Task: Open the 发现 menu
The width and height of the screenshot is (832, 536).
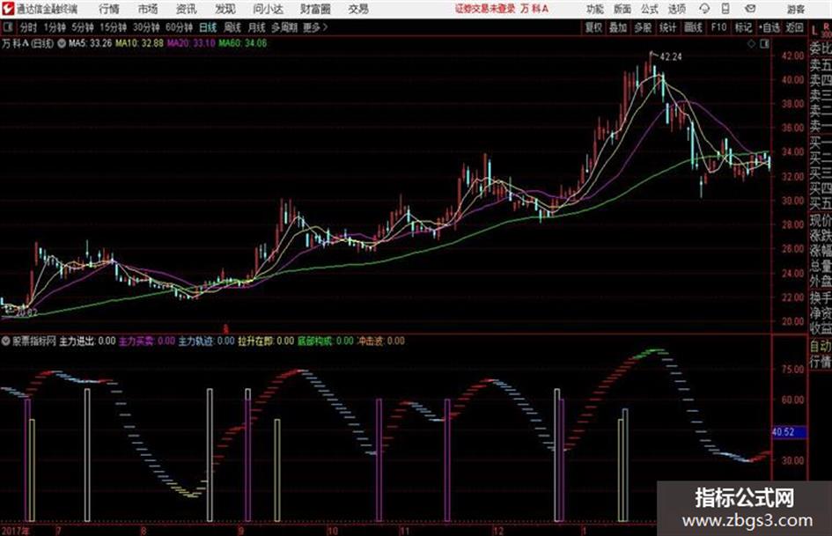Action: tap(225, 9)
